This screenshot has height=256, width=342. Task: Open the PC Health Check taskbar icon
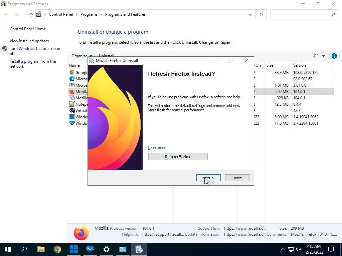[x=90, y=249]
